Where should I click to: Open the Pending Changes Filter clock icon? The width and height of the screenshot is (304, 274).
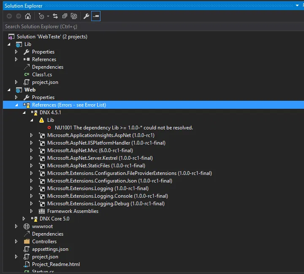point(41,16)
